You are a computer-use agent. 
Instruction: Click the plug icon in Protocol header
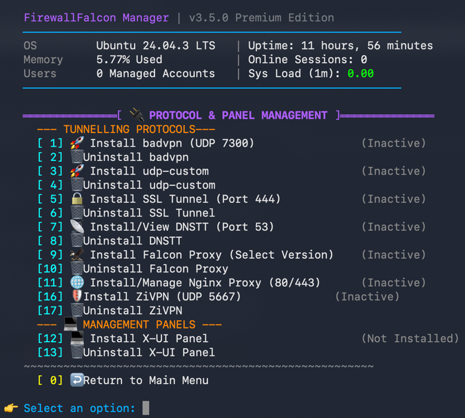click(137, 115)
